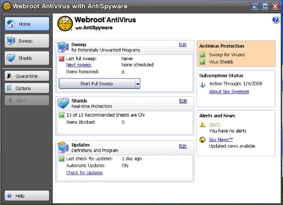
Task: Click the Shields panel shield icon
Action: [63, 103]
